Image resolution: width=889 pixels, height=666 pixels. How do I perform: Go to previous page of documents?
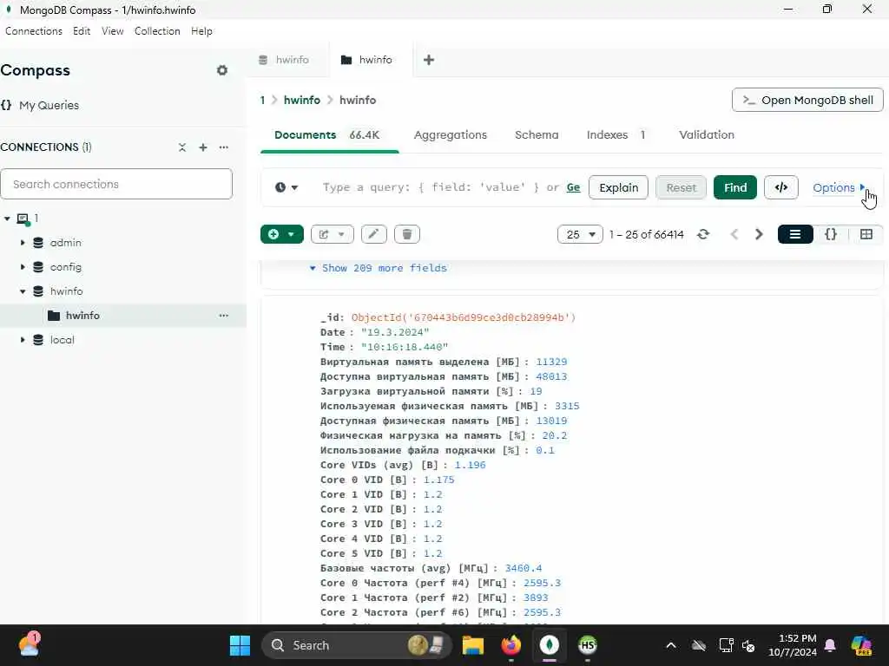pyautogui.click(x=734, y=234)
